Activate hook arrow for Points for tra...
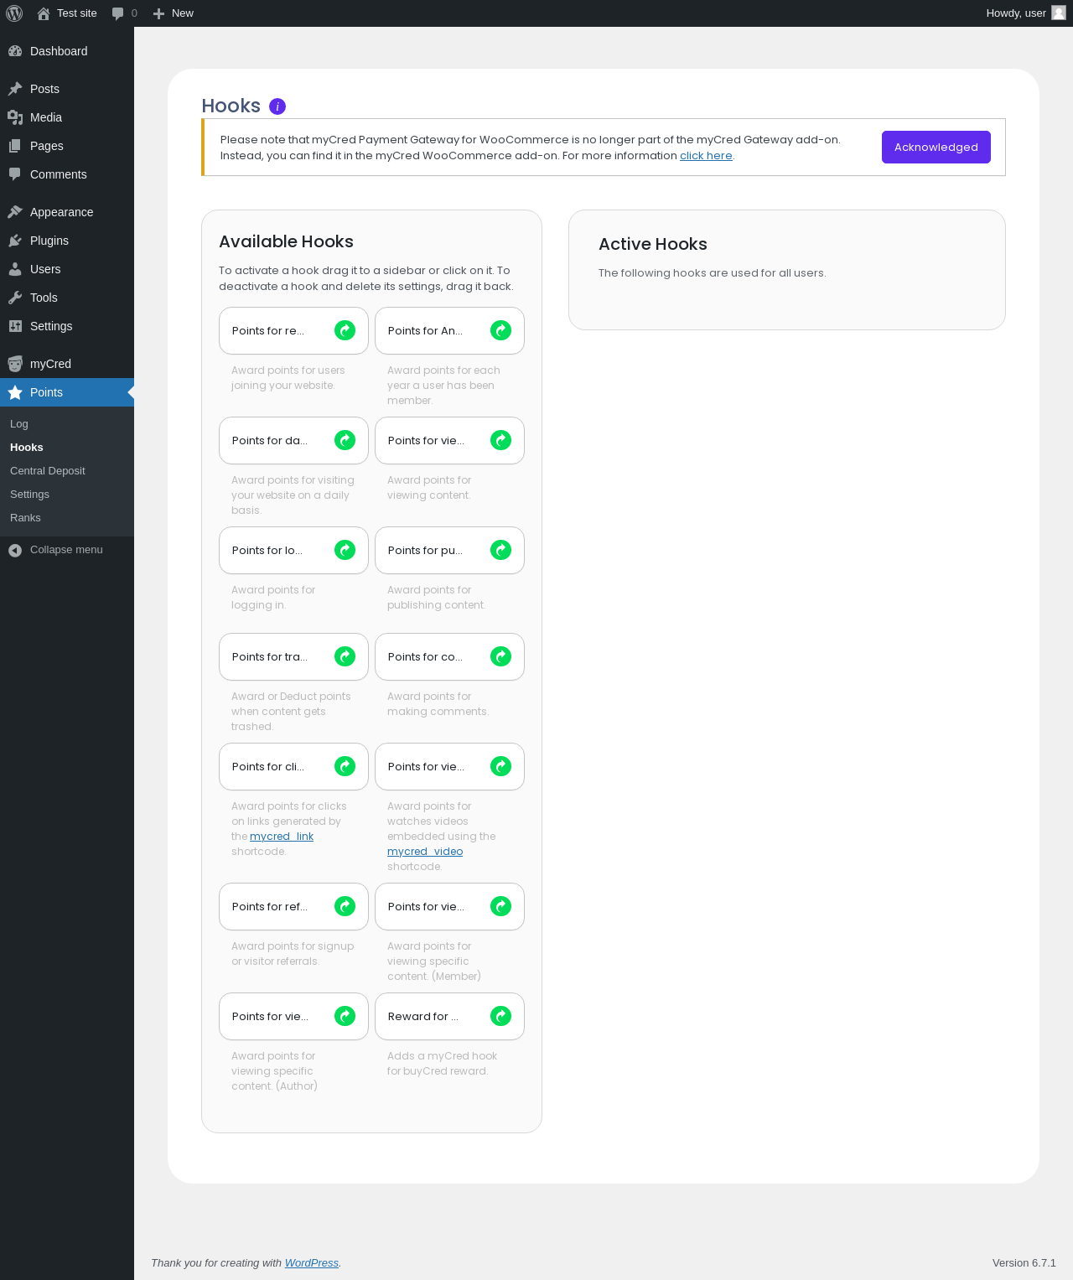Viewport: 1073px width, 1280px height. point(345,656)
